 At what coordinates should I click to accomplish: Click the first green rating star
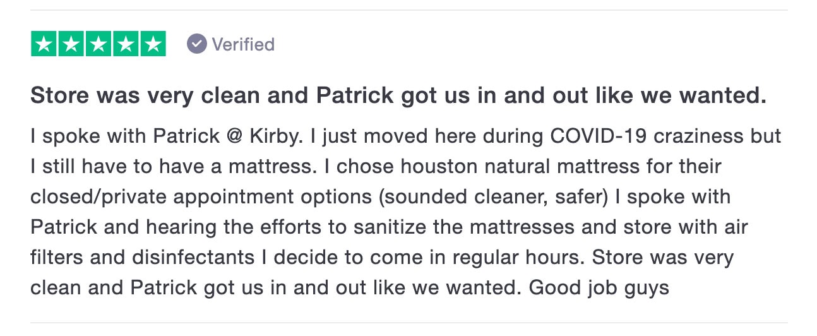coord(44,44)
